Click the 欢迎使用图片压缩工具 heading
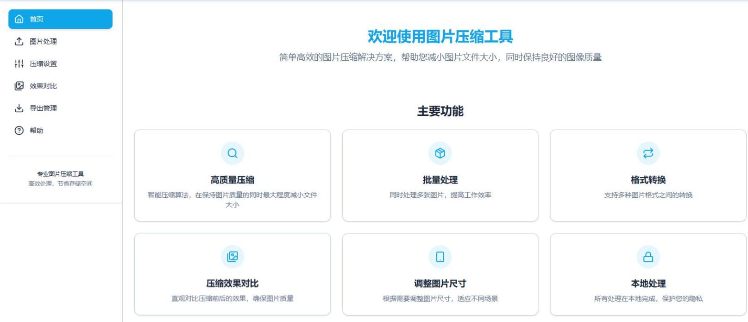Image resolution: width=748 pixels, height=322 pixels. 440,36
